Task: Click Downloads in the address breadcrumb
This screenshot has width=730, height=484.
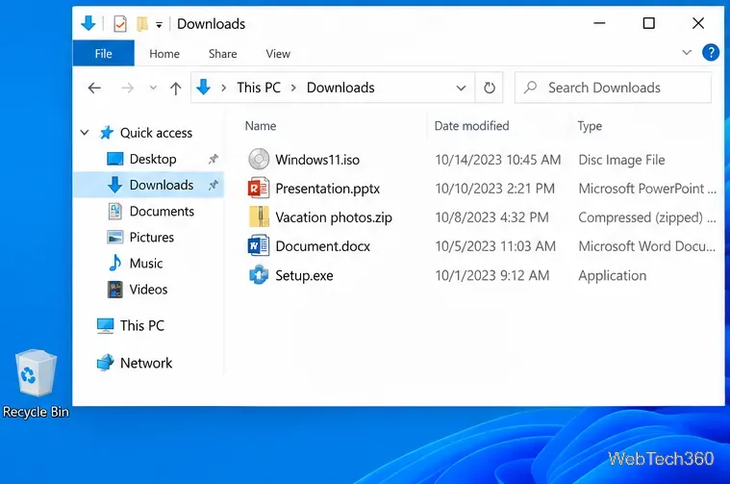Action: (x=340, y=88)
